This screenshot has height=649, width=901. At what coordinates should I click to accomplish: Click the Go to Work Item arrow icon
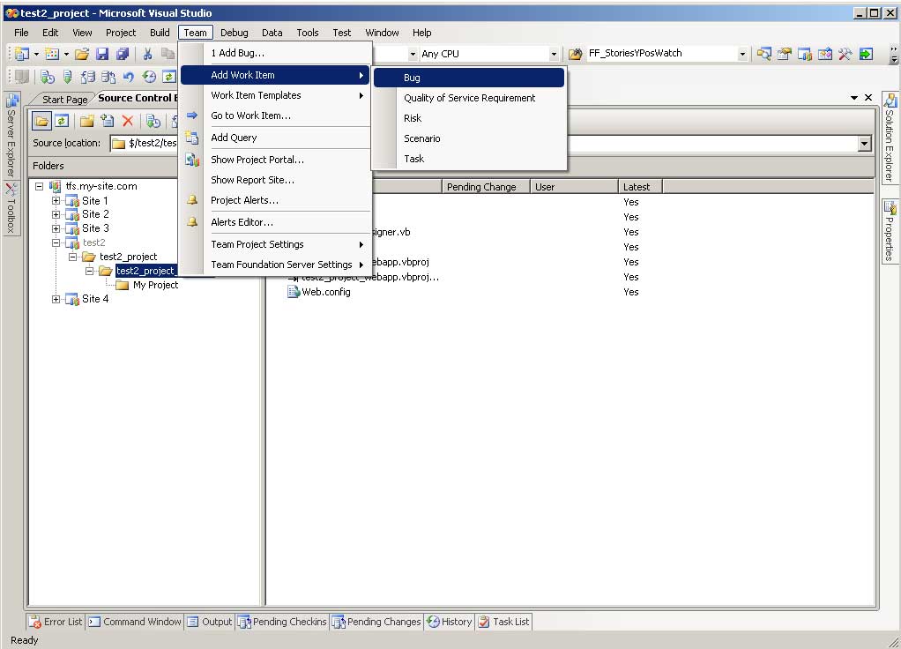[192, 116]
